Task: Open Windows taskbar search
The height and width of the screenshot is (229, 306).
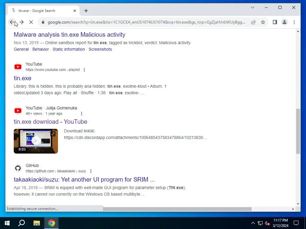Action: [22, 223]
